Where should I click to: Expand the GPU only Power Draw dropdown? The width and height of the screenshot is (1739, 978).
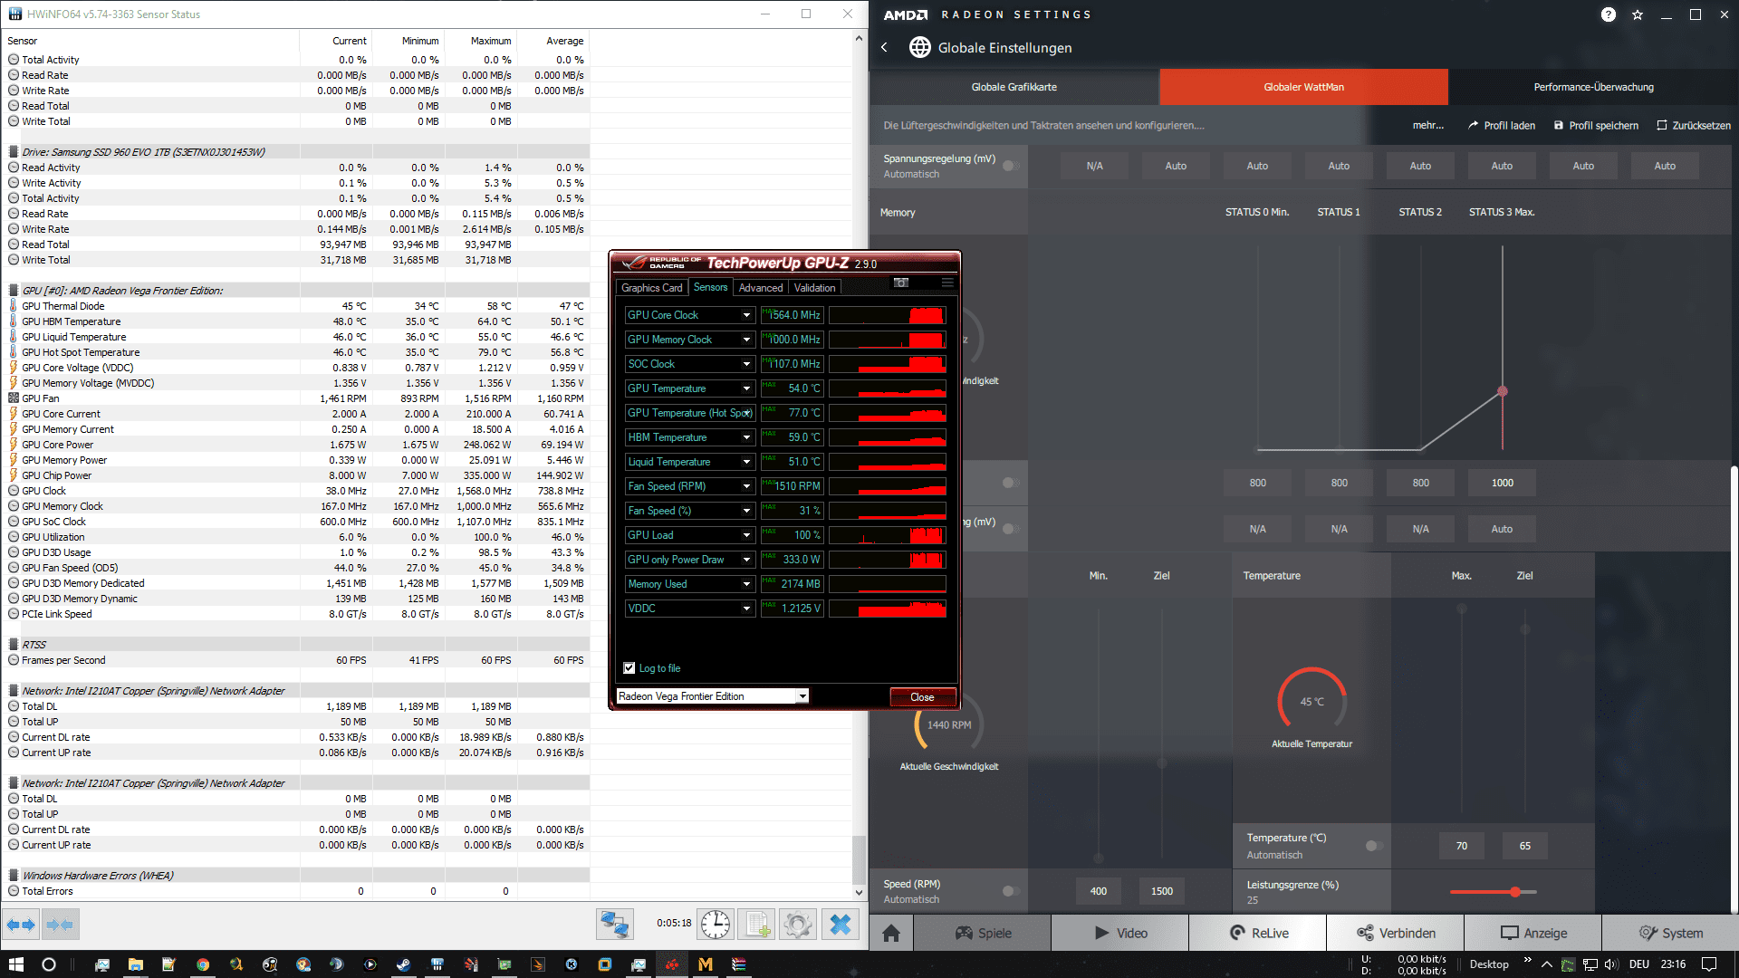(746, 560)
